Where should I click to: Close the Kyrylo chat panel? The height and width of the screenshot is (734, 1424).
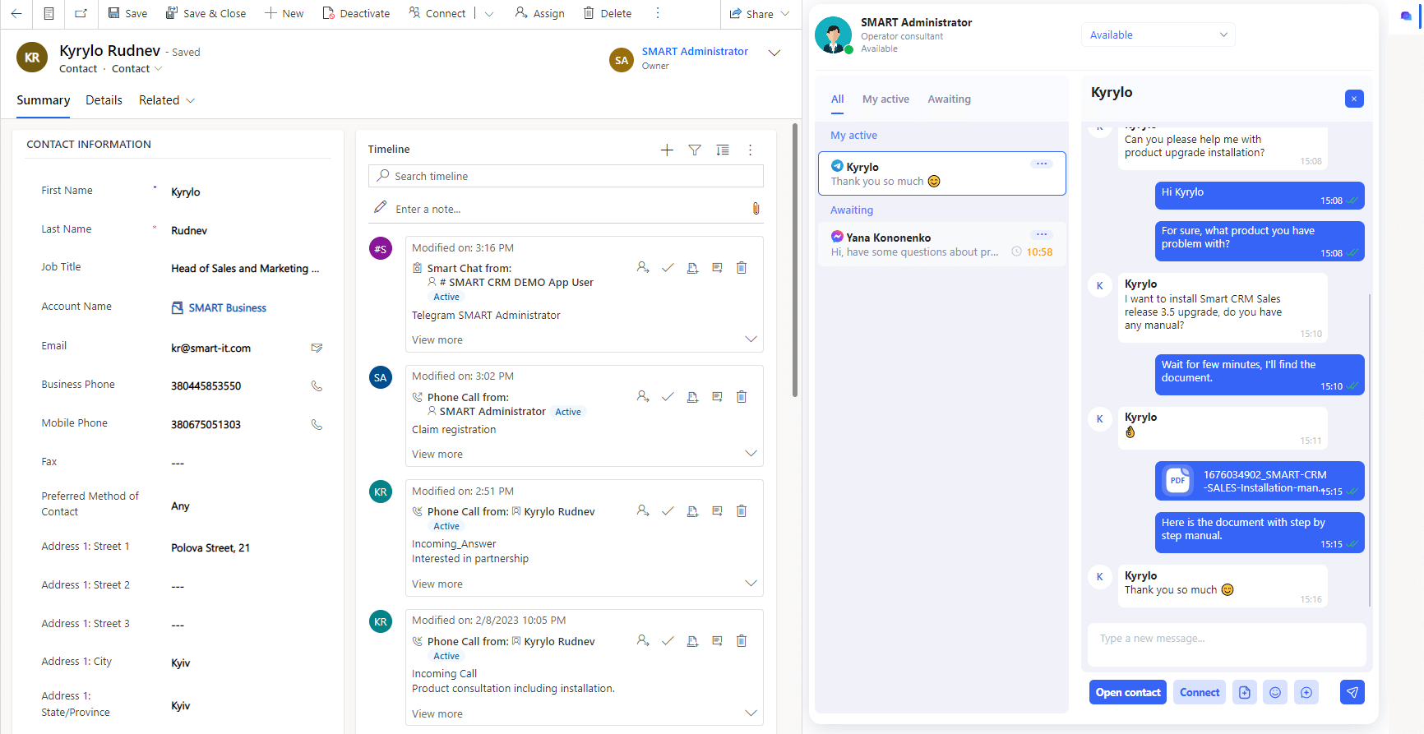1353,99
